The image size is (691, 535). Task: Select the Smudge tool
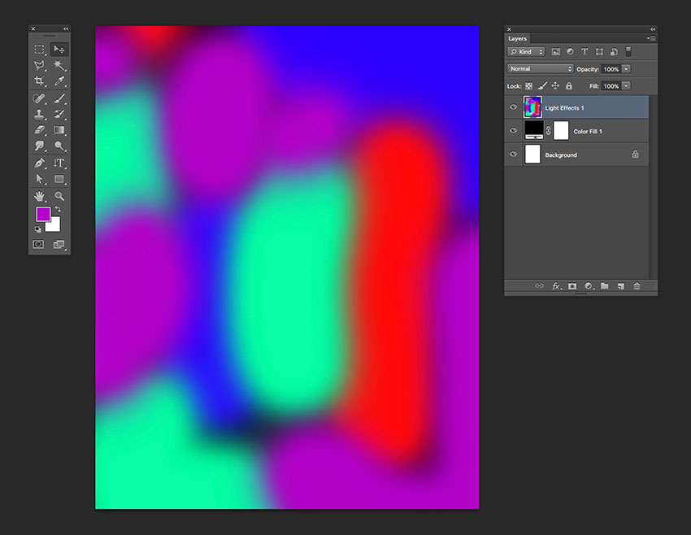(39, 146)
